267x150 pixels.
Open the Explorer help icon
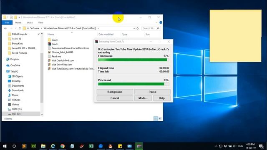[161, 22]
